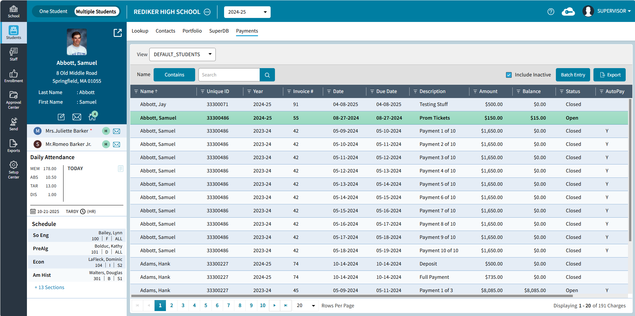Open the Enrollment thumbs-up icon

click(x=14, y=76)
